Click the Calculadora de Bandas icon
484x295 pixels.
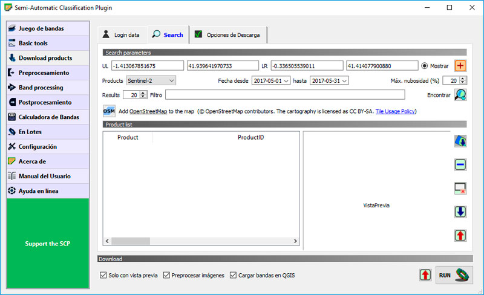(11, 117)
